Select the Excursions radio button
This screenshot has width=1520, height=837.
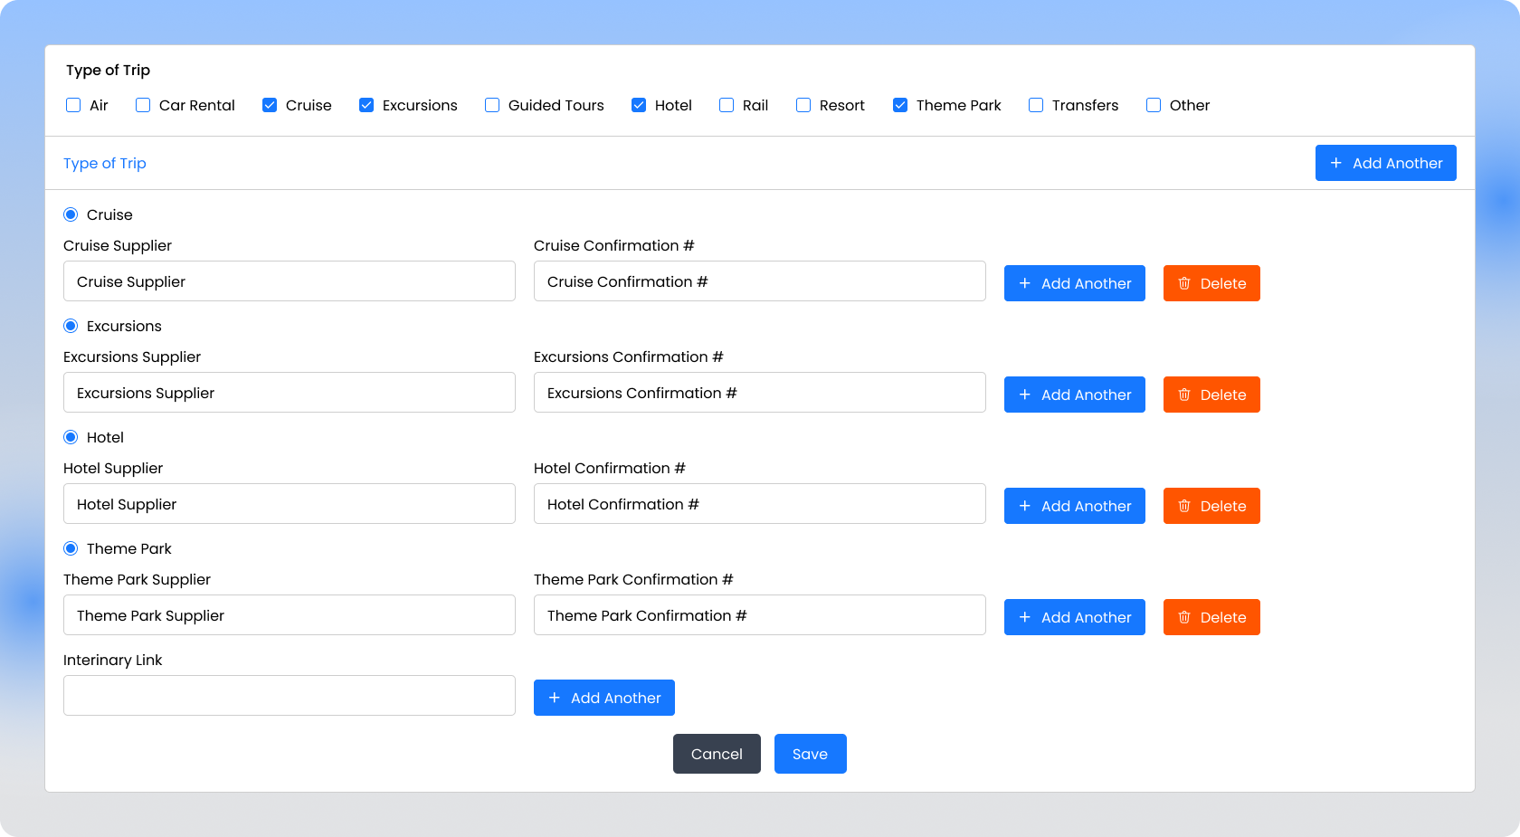[71, 326]
